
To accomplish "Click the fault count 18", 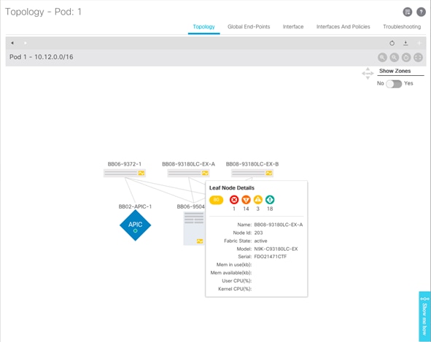I will click(x=270, y=209).
